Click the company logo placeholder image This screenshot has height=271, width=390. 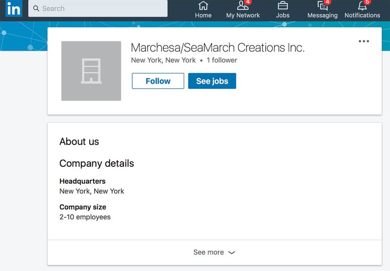click(91, 71)
